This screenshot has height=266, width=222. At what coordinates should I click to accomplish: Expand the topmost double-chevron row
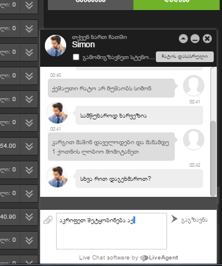point(29,5)
